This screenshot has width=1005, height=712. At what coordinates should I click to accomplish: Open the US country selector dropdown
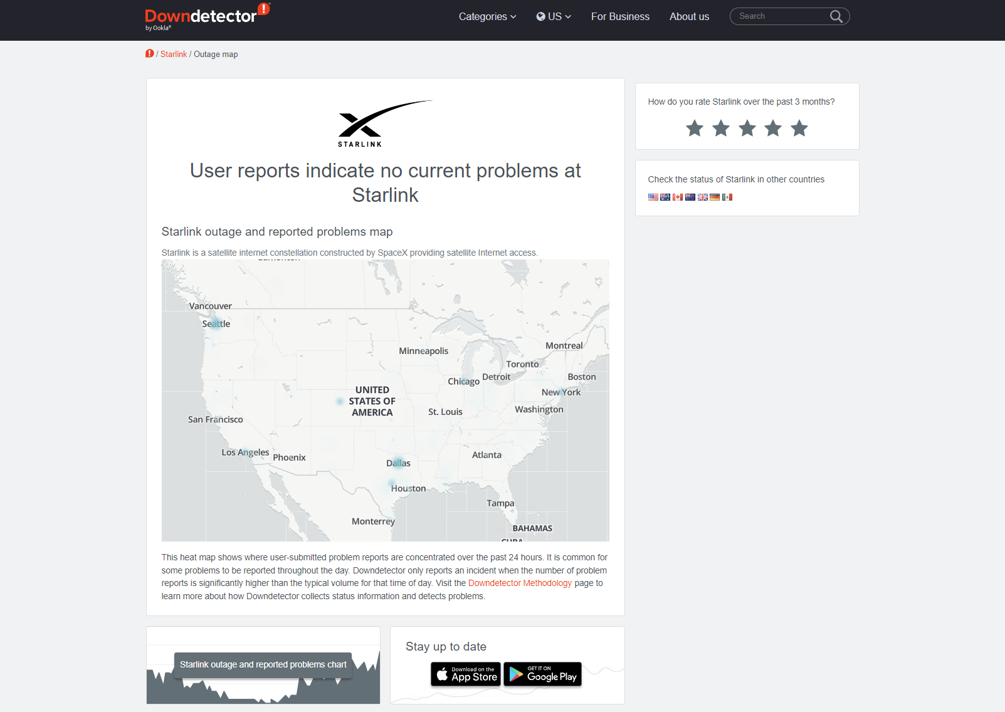[x=554, y=16]
